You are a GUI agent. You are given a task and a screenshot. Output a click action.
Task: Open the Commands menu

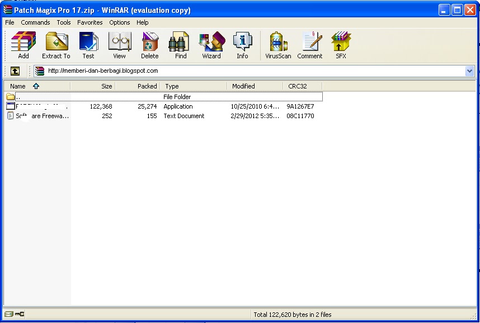[x=35, y=22]
